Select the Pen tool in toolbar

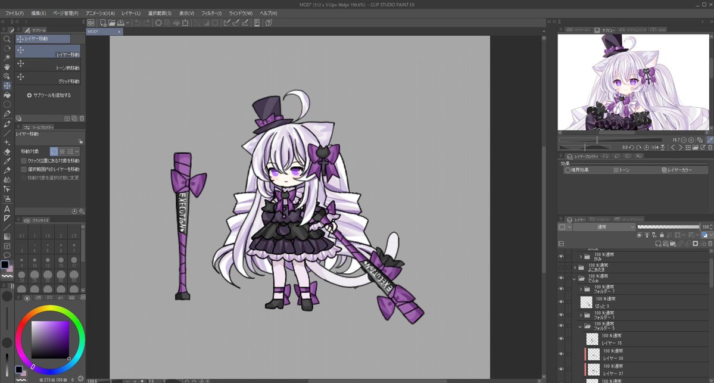(7, 114)
